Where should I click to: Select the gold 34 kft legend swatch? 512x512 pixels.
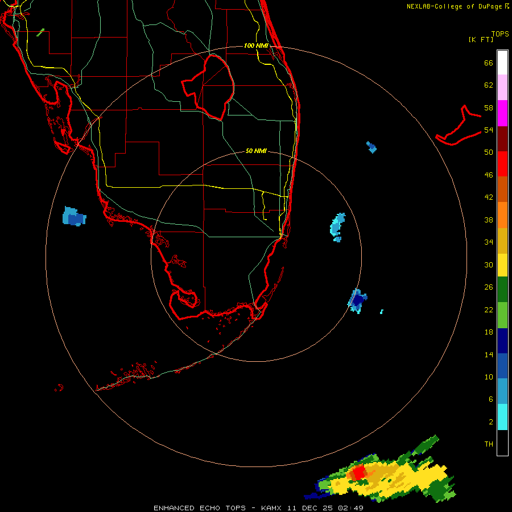[x=502, y=241]
